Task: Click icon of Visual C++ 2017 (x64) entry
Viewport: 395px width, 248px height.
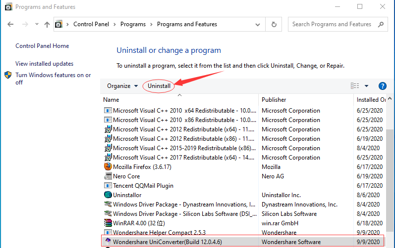Action: click(108, 158)
